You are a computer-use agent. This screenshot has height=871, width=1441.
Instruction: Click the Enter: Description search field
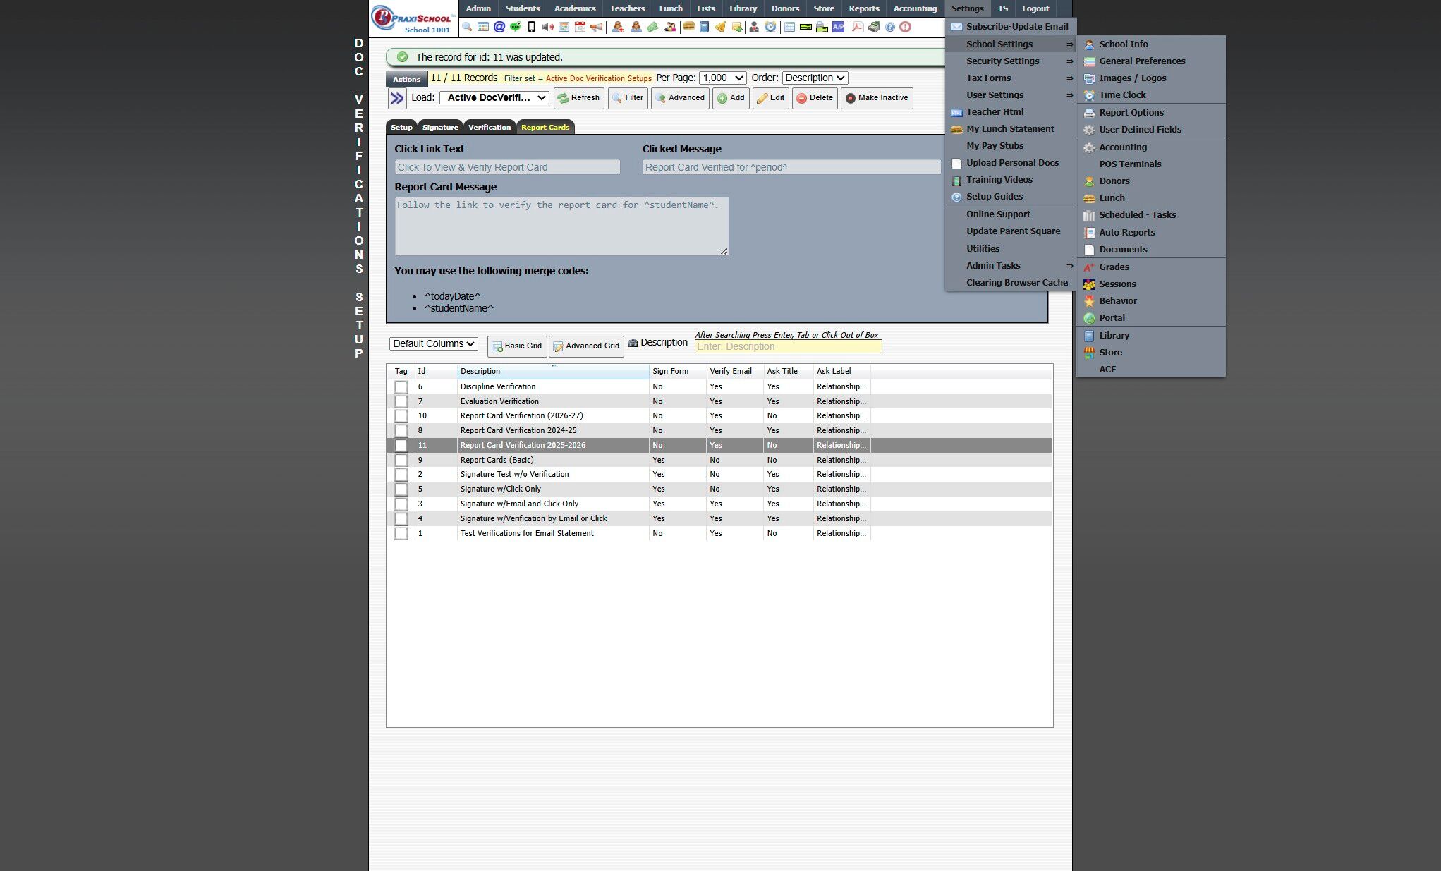(x=788, y=347)
